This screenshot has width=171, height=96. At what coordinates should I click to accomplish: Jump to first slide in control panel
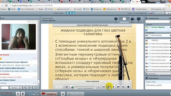[x=103, y=87]
